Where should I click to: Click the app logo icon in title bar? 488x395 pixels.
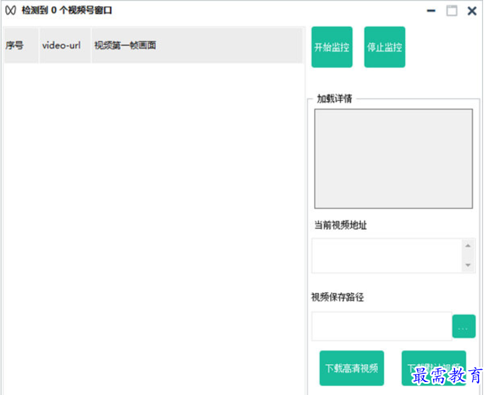point(11,11)
